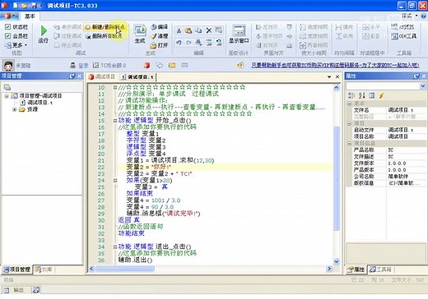The height and width of the screenshot is (299, 428).
Task: Click the editor vertical scrollbar down arrow
Action: [337, 261]
